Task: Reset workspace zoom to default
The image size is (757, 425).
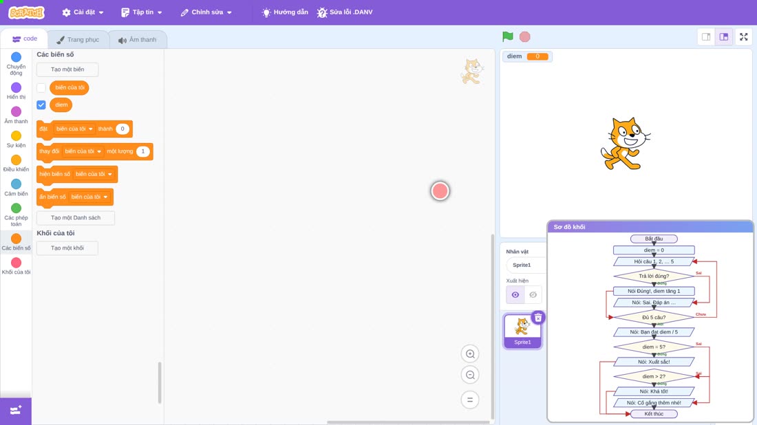Action: point(470,400)
